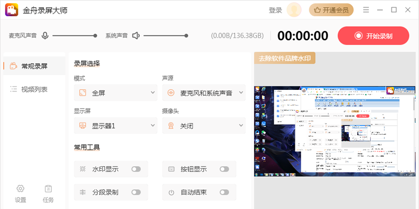419x209 pixels.
Task: Enable the 按钮显示 toggle
Action: (224, 169)
